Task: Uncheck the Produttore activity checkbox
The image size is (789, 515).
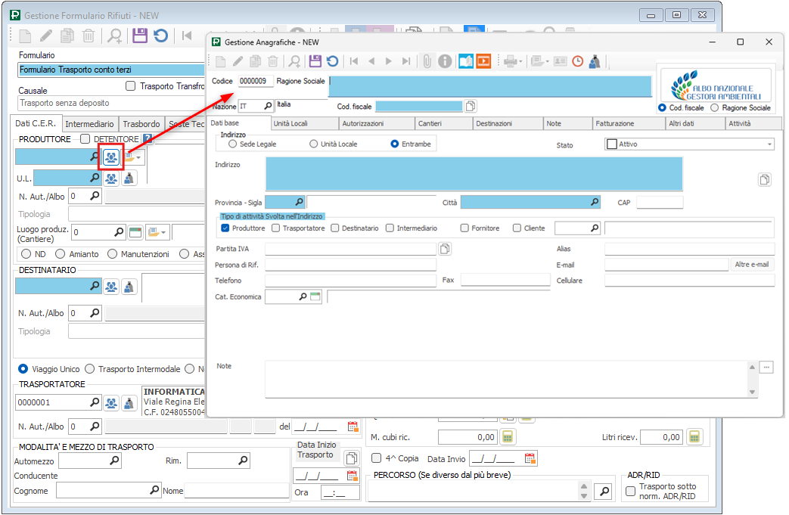Action: point(225,228)
